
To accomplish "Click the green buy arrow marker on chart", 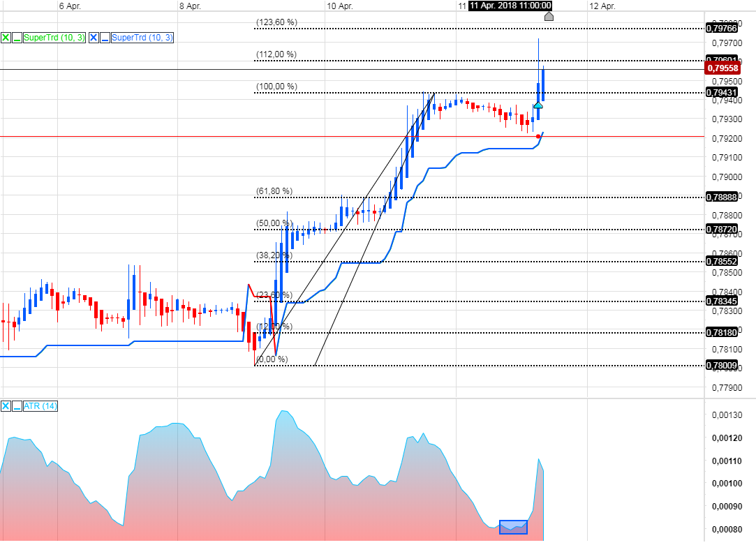I will [x=538, y=105].
